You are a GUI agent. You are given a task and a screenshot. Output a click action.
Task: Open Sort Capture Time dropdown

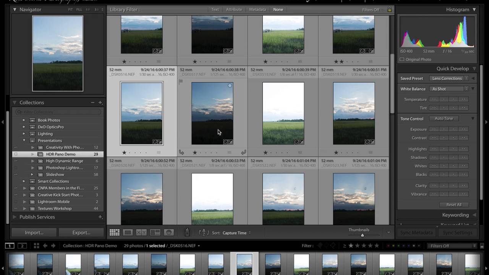click(236, 233)
